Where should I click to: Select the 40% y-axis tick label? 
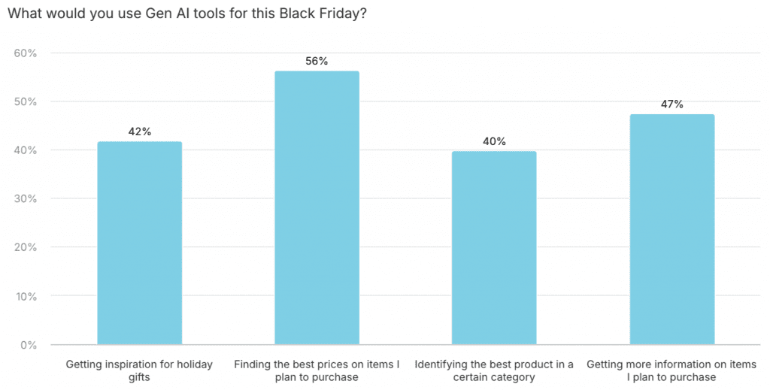pyautogui.click(x=26, y=150)
